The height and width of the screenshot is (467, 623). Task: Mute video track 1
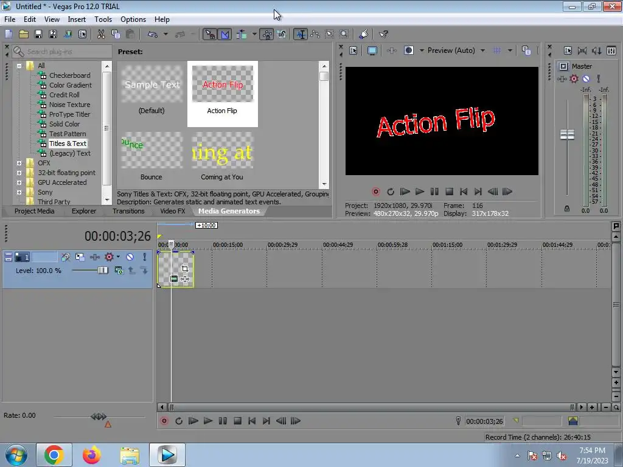(x=130, y=257)
